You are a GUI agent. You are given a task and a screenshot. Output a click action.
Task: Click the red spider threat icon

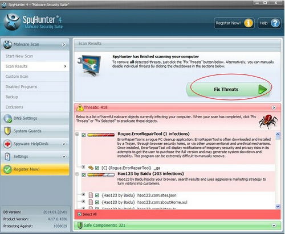point(268,122)
